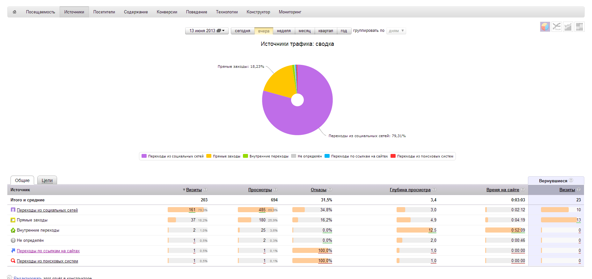The width and height of the screenshot is (592, 279).
Task: Open the 'Переходы из социальных сетей' link
Action: tap(47, 210)
